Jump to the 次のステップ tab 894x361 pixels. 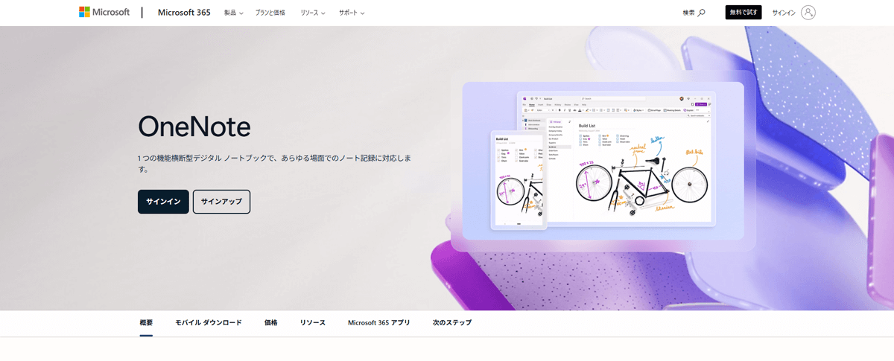click(x=451, y=322)
